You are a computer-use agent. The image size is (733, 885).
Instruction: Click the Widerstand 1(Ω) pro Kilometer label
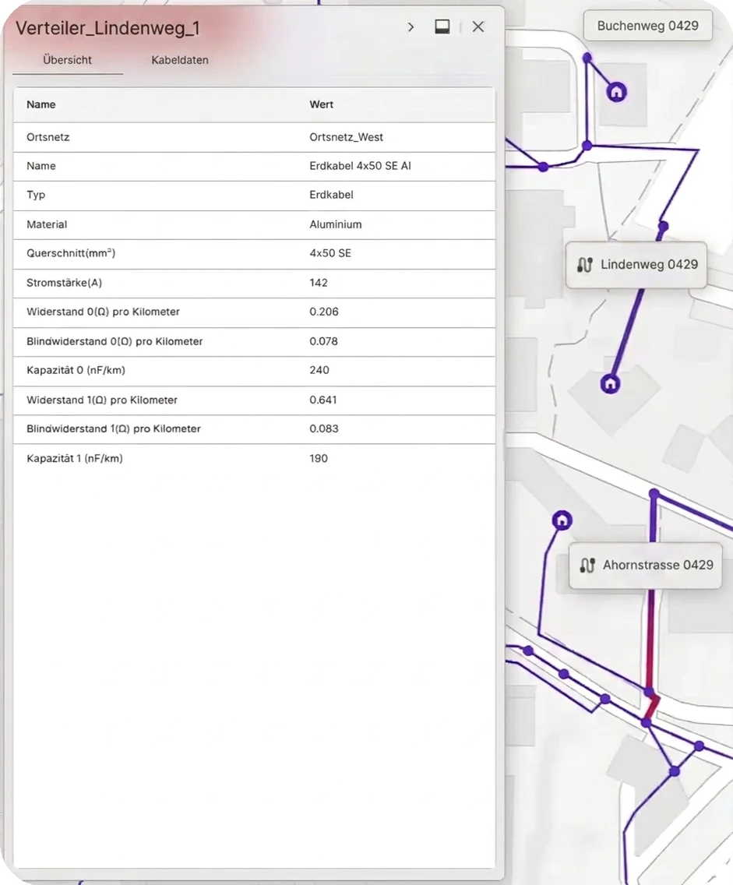(x=101, y=400)
